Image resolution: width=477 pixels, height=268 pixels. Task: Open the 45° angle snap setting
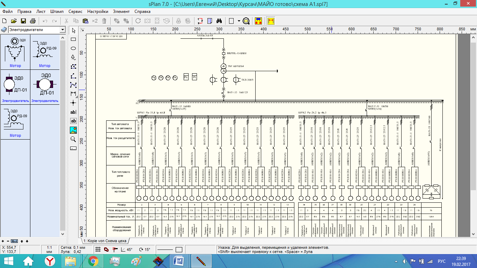point(126,250)
